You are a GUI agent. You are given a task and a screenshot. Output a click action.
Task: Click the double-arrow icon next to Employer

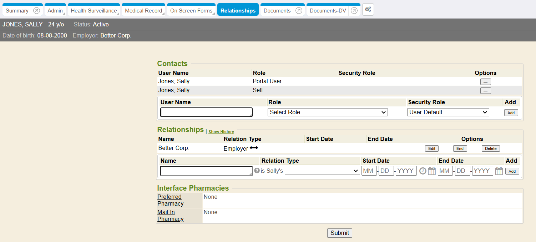254,148
